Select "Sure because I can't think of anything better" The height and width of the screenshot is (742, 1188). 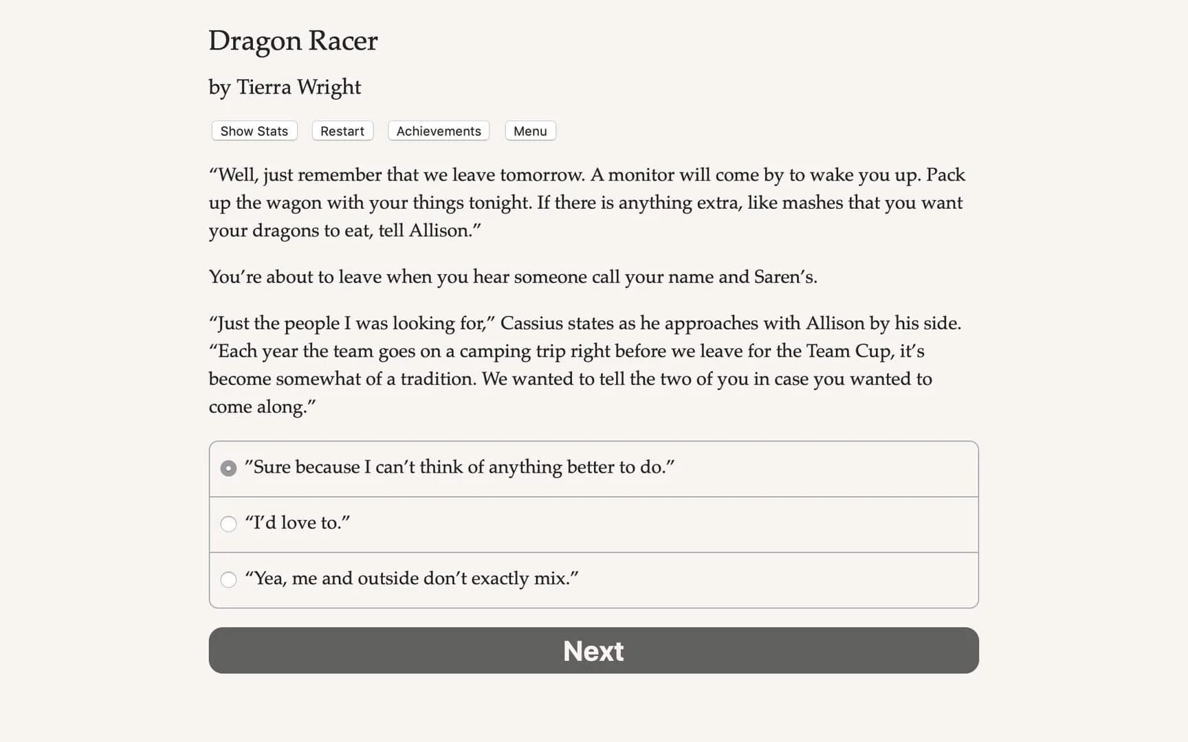459,467
